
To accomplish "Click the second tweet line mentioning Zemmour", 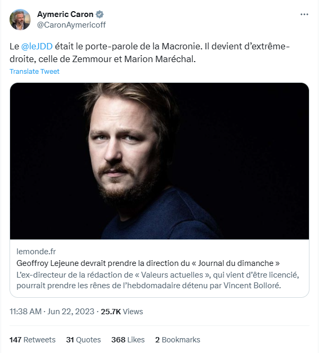I will (102, 59).
